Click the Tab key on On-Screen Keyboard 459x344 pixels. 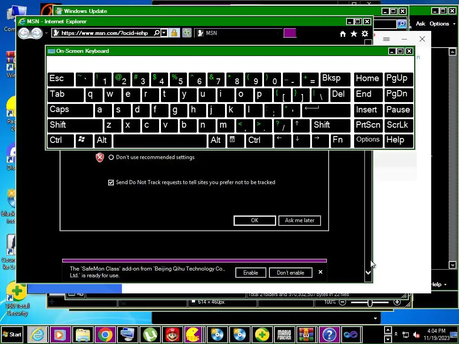(65, 95)
